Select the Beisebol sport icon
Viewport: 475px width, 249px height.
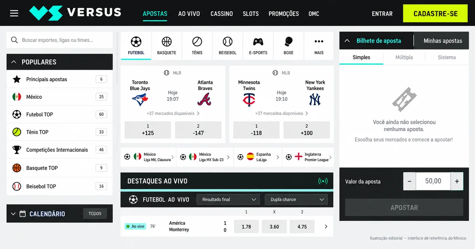point(228,41)
